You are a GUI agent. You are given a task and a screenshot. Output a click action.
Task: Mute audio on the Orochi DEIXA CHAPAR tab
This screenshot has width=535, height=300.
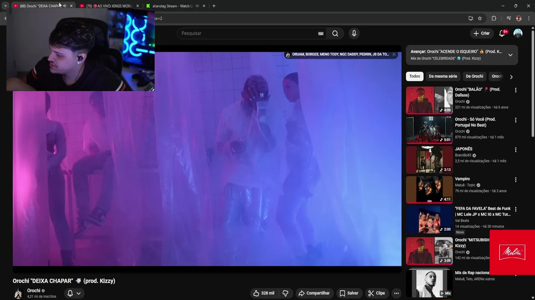tap(65, 6)
